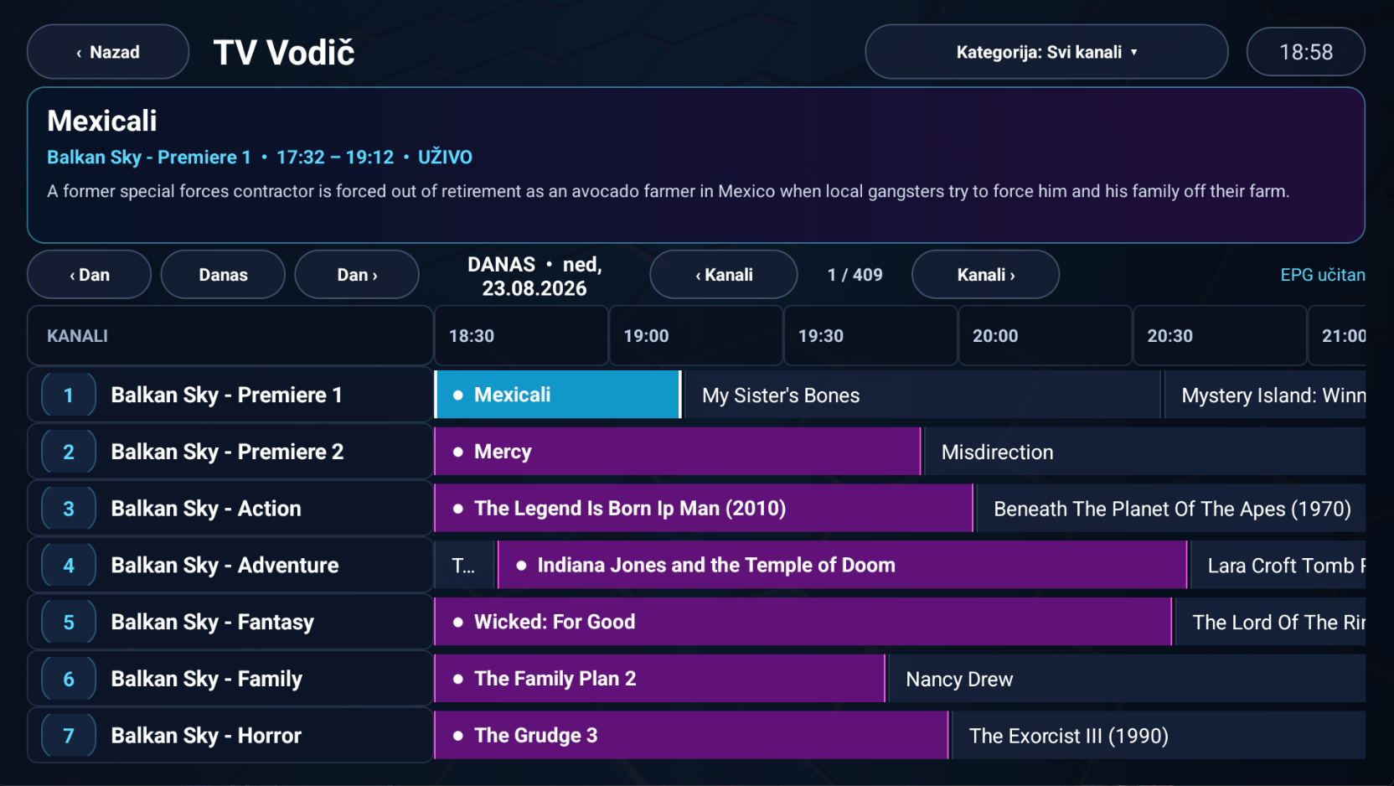Click the Mexicali description text
The image size is (1394, 786).
point(668,191)
